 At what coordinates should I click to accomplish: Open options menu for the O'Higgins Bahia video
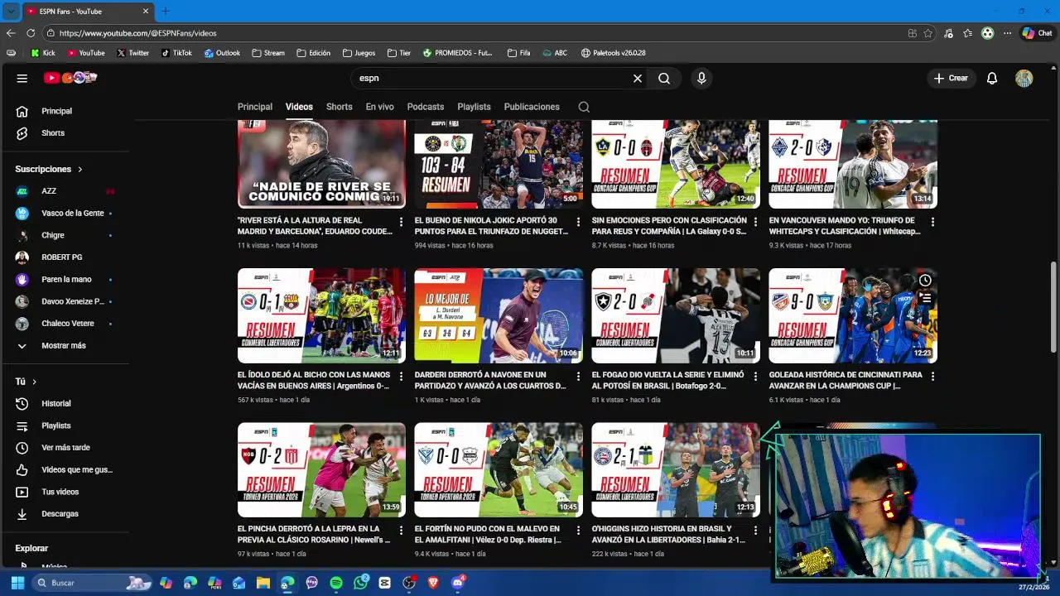click(755, 530)
